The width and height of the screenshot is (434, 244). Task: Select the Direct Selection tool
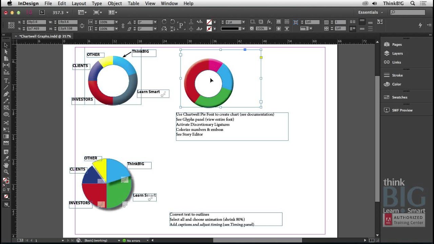[6, 52]
